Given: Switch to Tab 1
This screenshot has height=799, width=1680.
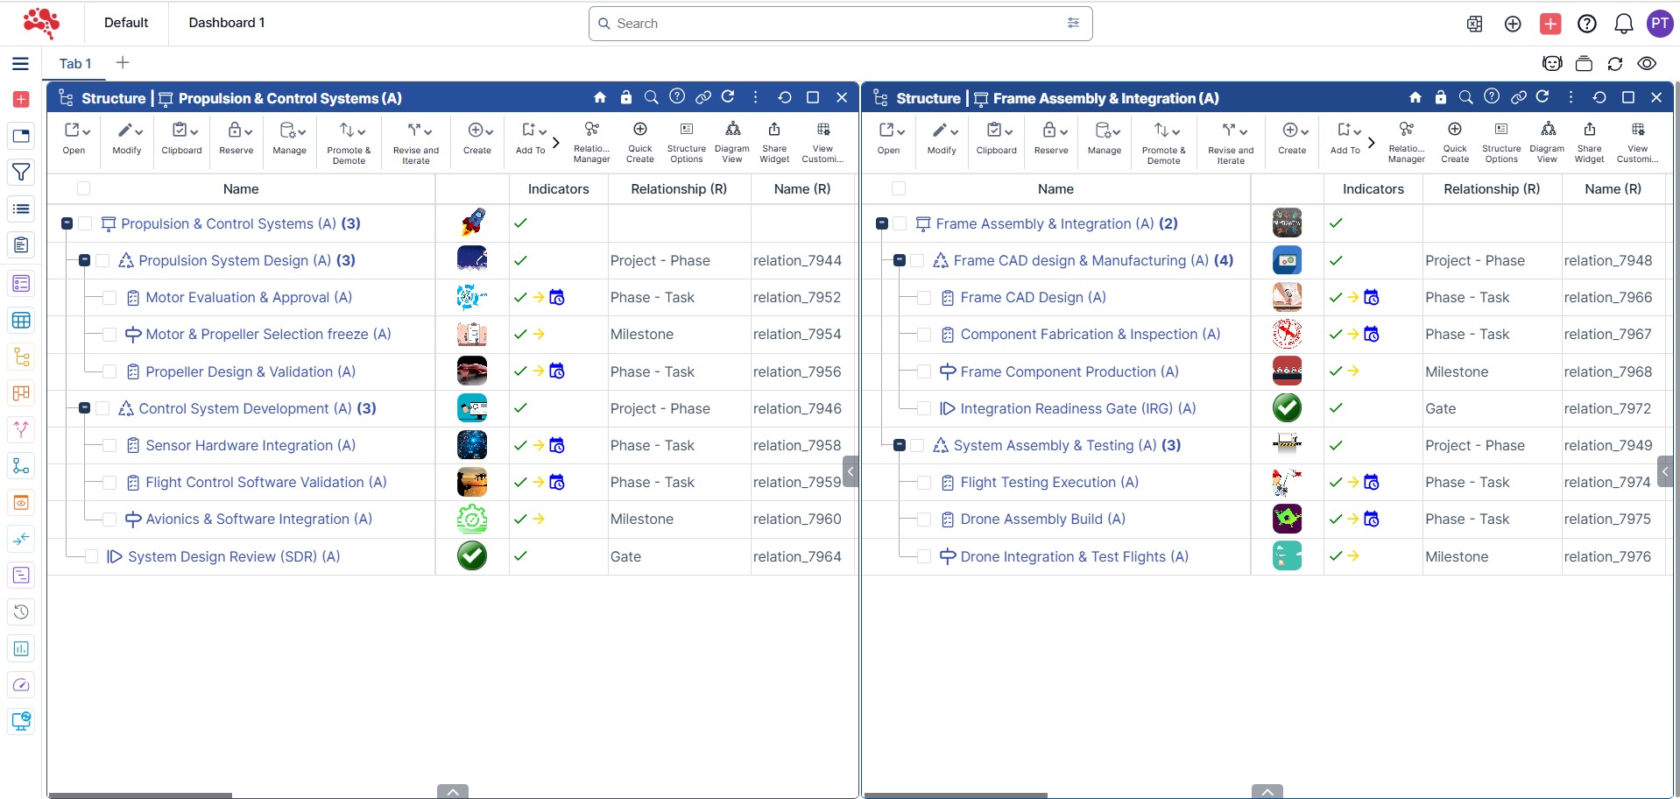Looking at the screenshot, I should [x=74, y=63].
